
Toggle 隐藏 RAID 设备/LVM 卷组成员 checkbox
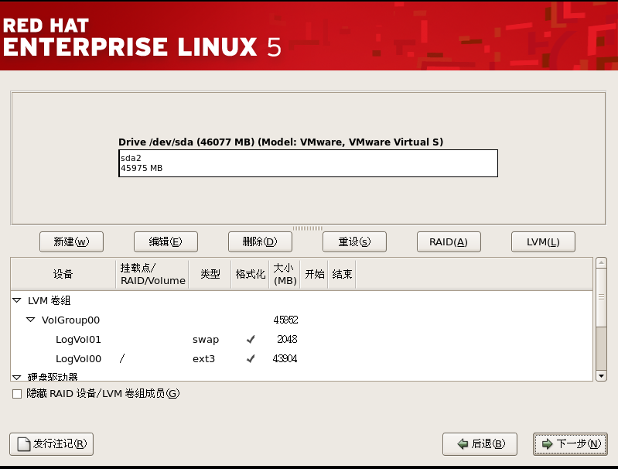click(17, 394)
